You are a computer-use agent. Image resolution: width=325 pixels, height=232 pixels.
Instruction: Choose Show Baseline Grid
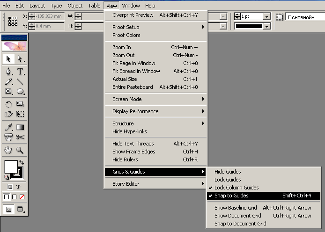[x=264, y=208]
